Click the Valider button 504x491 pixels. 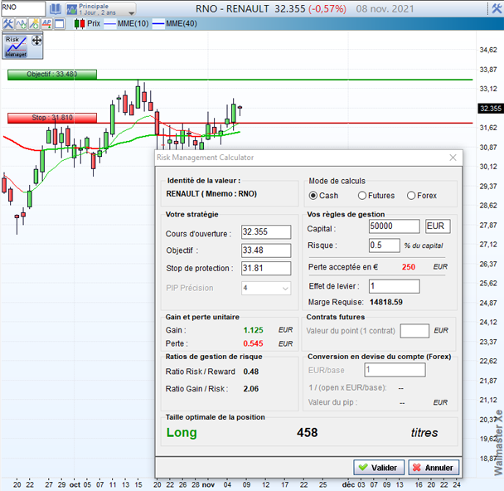point(379,468)
